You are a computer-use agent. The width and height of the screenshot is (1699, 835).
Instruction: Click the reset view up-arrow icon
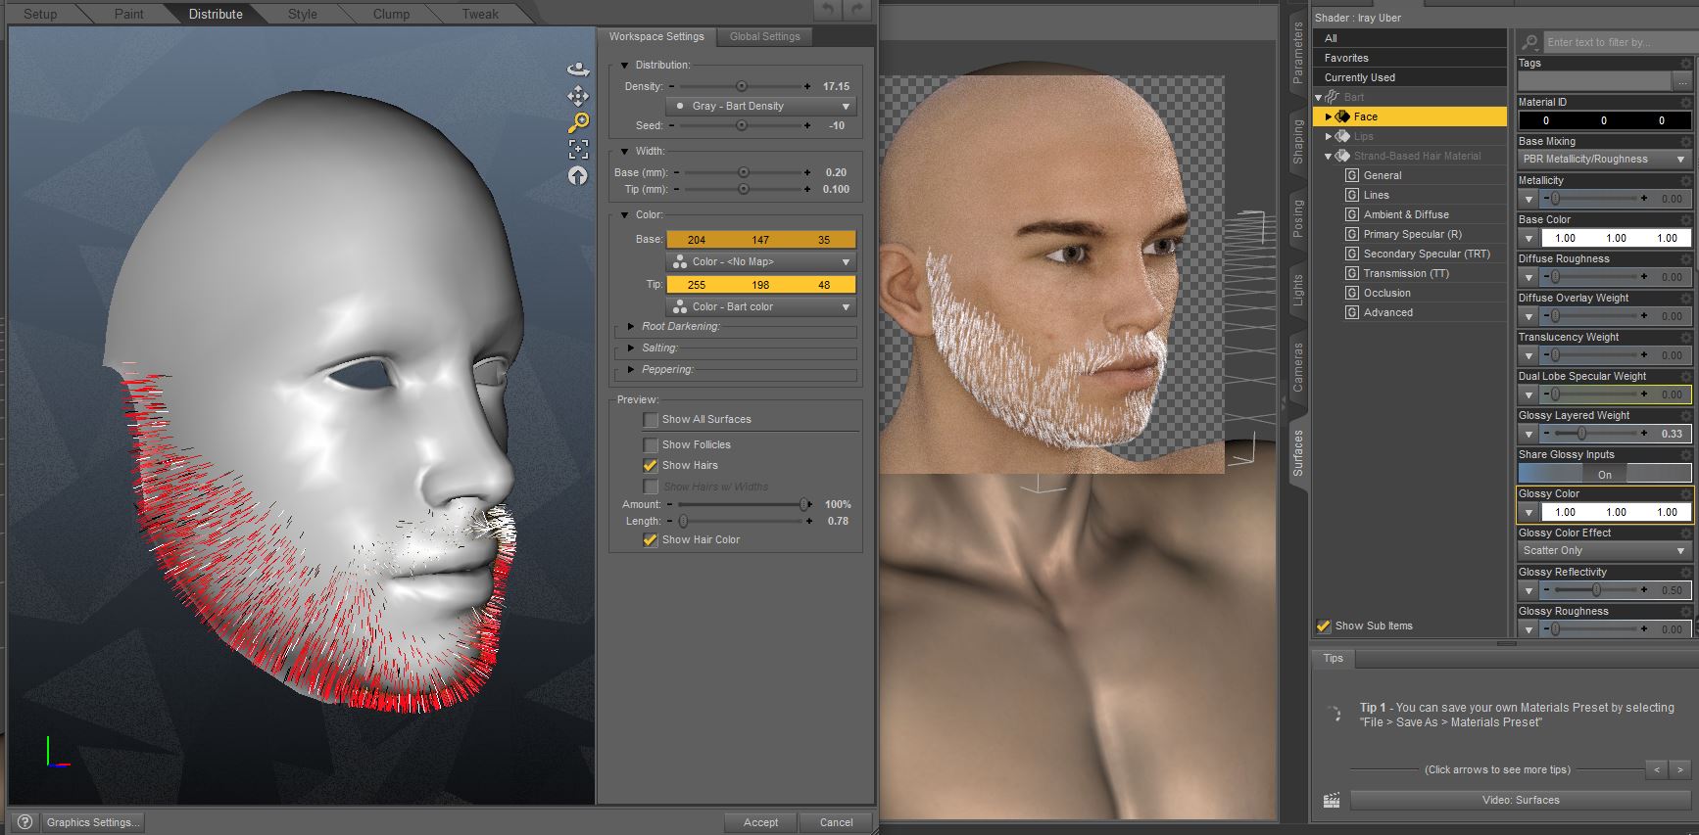tap(578, 175)
